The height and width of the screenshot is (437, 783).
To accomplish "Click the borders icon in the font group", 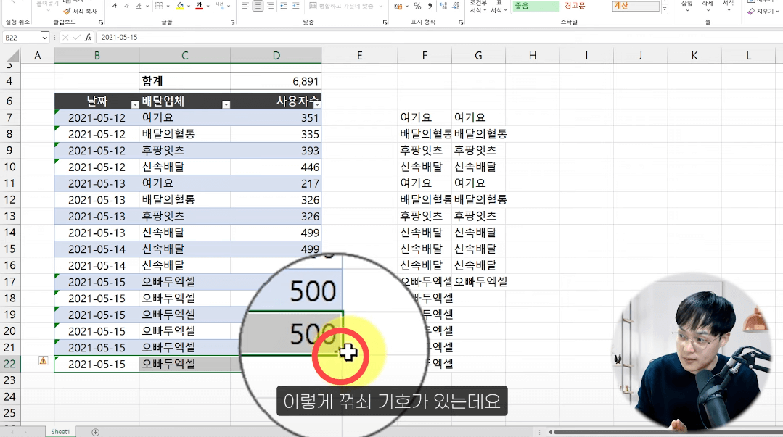I will (x=159, y=6).
